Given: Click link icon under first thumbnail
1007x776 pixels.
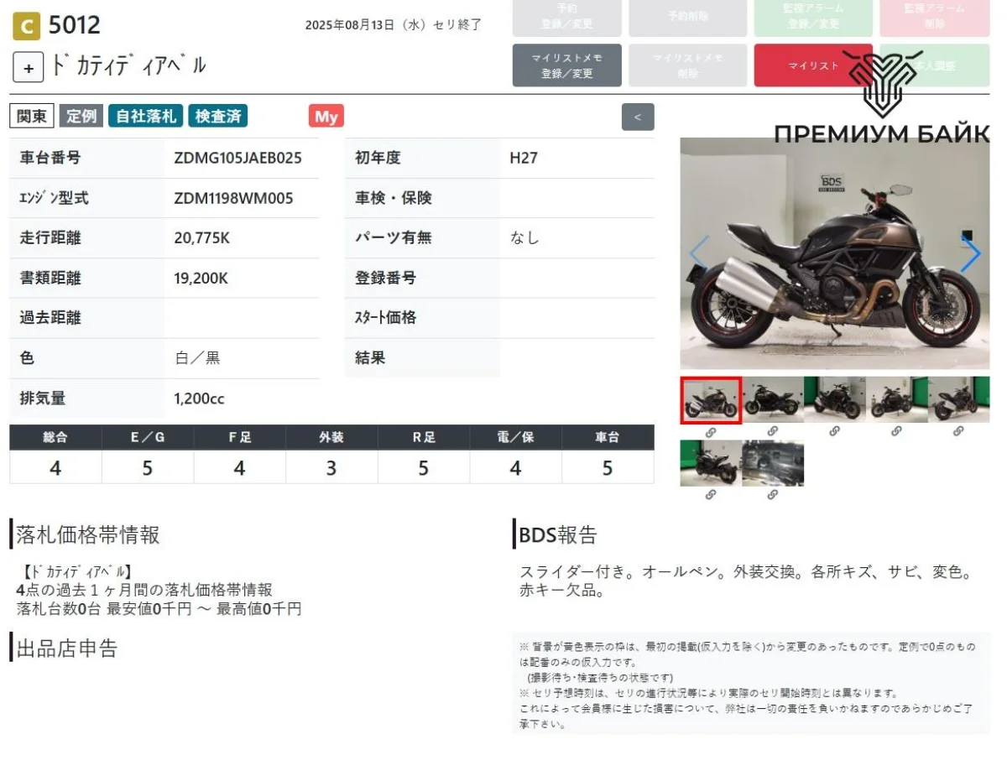Looking at the screenshot, I should click(710, 432).
